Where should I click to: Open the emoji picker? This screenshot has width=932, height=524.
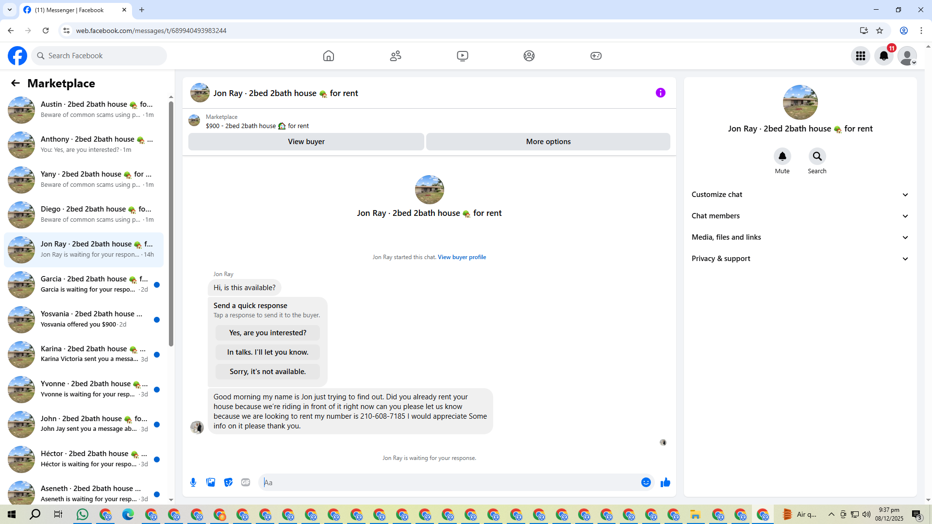(x=646, y=482)
